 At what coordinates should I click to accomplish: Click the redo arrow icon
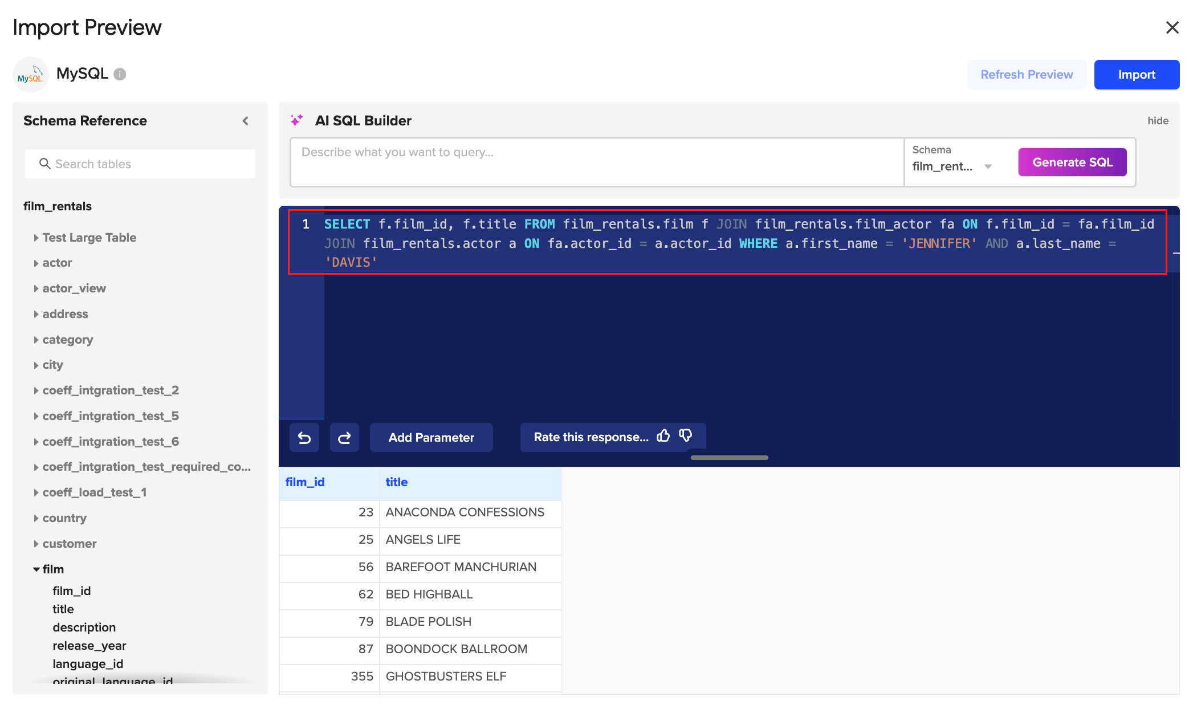[x=344, y=438]
